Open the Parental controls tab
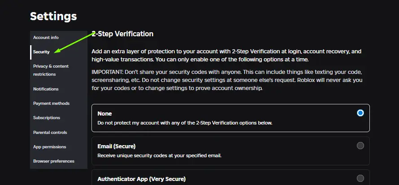This screenshot has width=399, height=185. 50,133
